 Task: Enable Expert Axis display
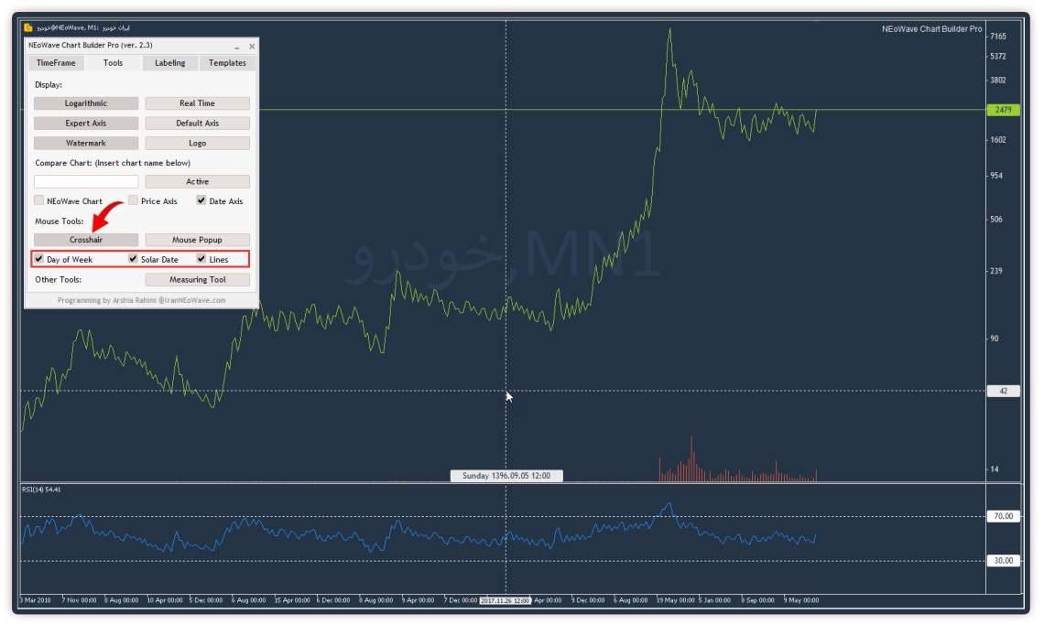pos(86,124)
